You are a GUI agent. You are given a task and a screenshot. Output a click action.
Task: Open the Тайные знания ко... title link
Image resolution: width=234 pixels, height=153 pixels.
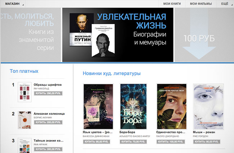pyautogui.click(x=49, y=140)
